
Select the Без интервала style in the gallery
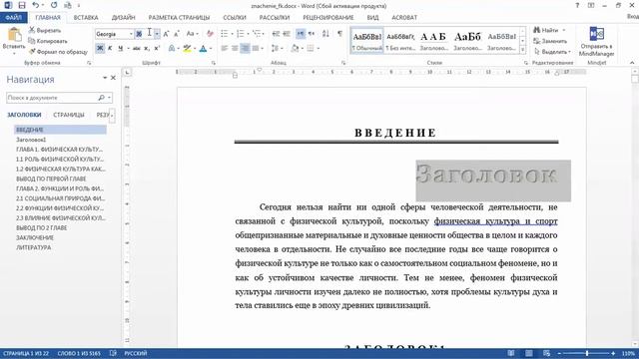click(x=400, y=41)
